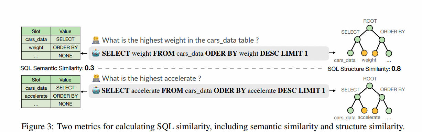
Task: Click the Slot header in the top table
Action: [x=36, y=31]
